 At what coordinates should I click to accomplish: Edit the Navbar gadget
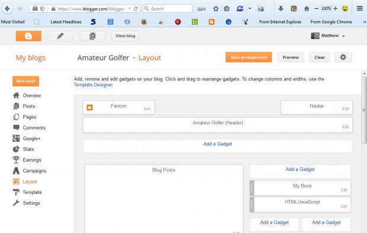click(346, 109)
